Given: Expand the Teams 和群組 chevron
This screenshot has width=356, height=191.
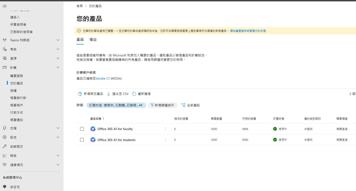Looking at the screenshot, I should [x=58, y=40].
